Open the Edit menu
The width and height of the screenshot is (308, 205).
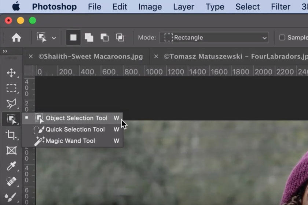click(120, 7)
